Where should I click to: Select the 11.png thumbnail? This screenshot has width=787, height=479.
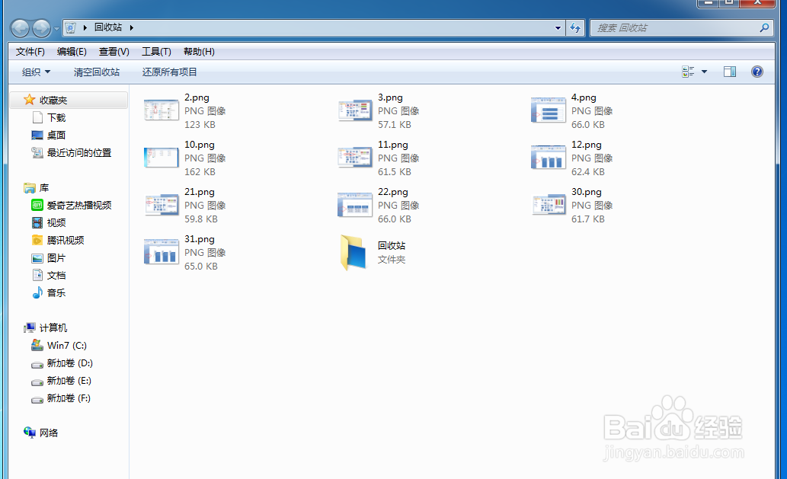[355, 158]
